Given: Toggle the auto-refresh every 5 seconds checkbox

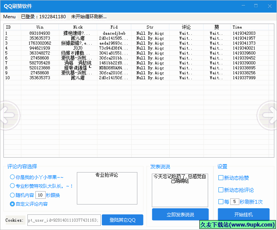Looking at the screenshot, I should [x=221, y=202].
